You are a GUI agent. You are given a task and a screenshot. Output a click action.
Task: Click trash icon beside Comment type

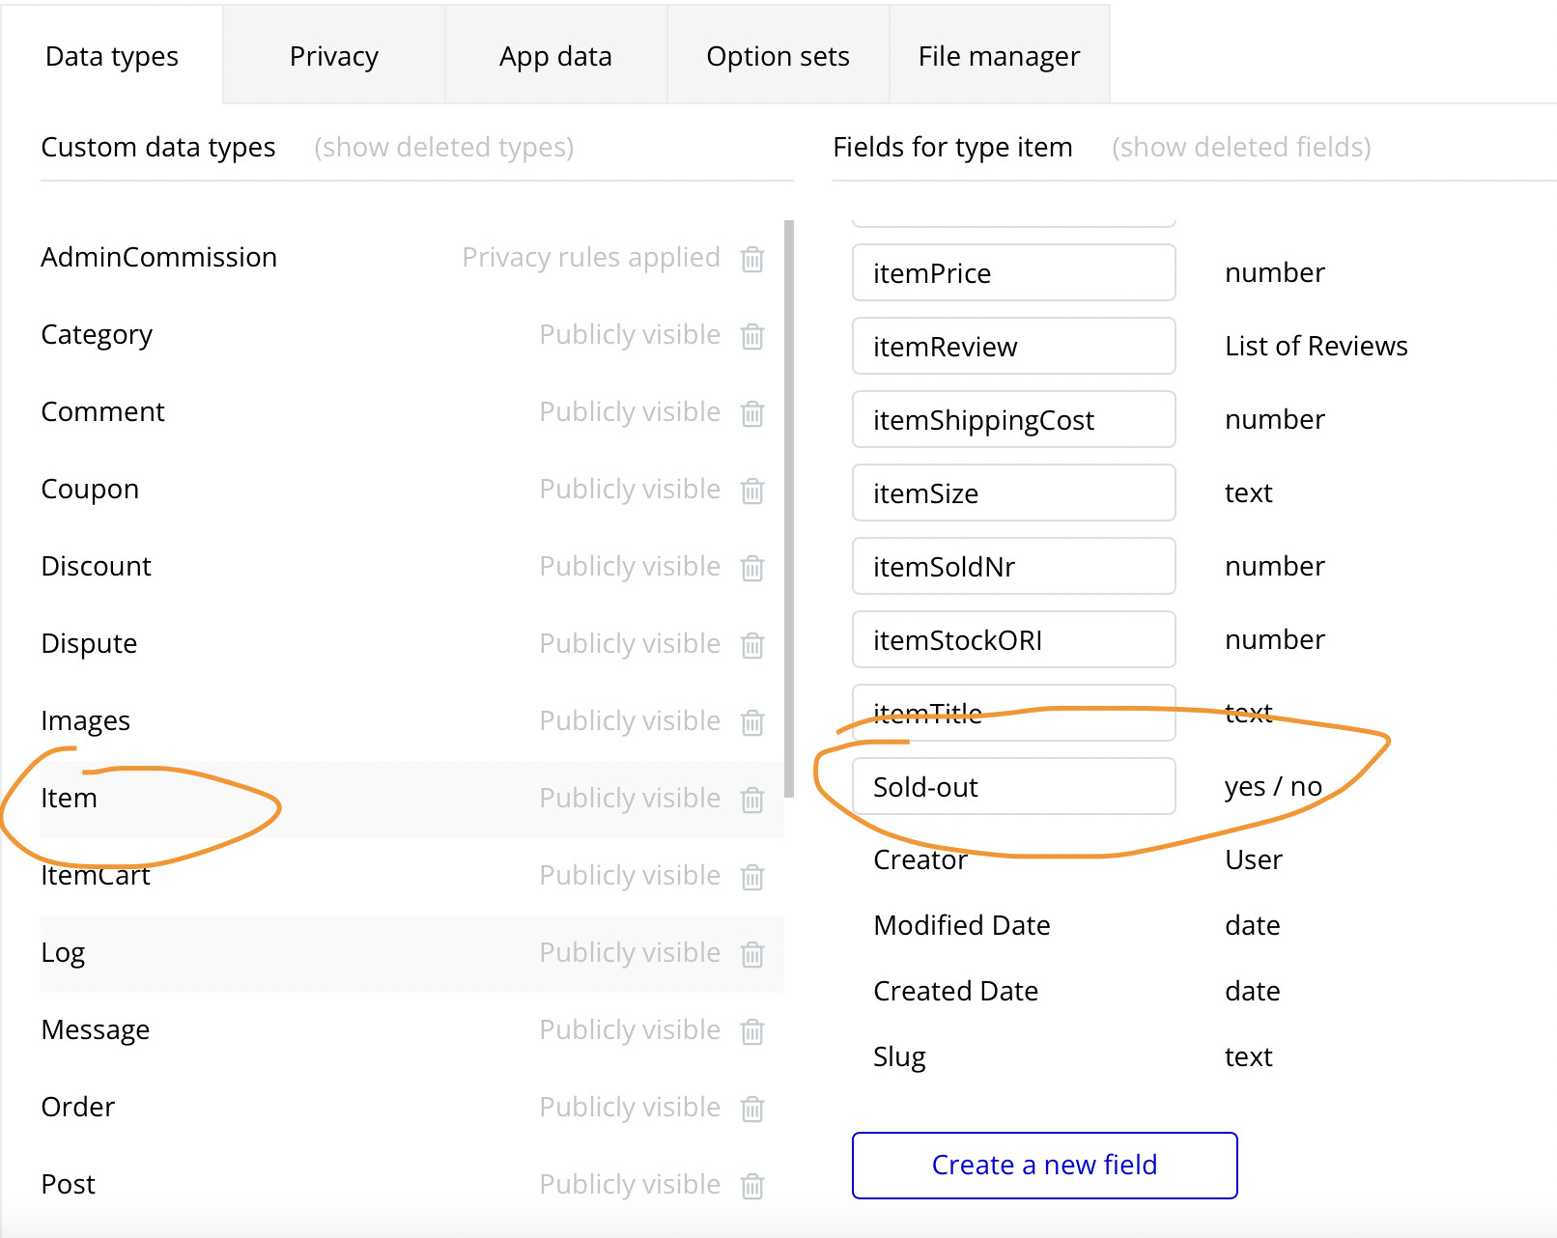coord(752,413)
